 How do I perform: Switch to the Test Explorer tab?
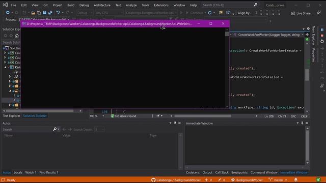point(11,116)
